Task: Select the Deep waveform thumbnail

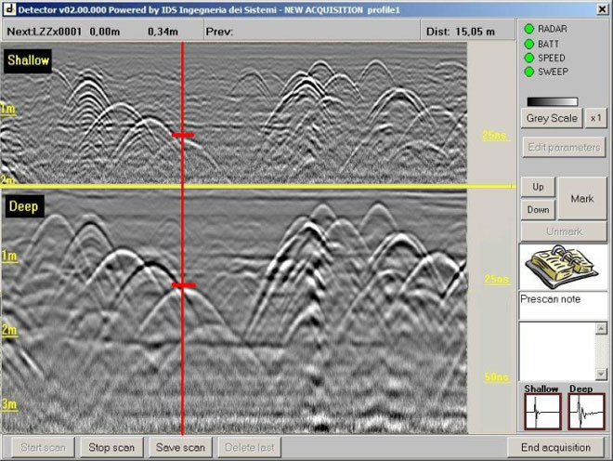Action: [x=586, y=412]
